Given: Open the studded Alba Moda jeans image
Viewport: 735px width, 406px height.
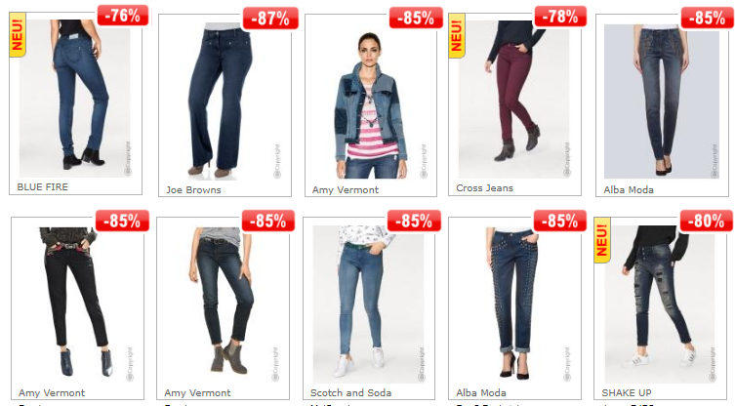Looking at the screenshot, I should (513, 304).
